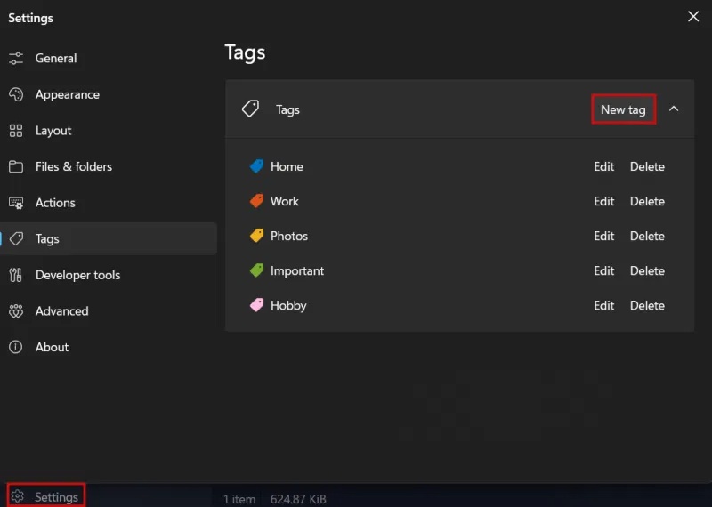This screenshot has width=712, height=507.
Task: Click the Actions keyboard icon
Action: [16, 203]
